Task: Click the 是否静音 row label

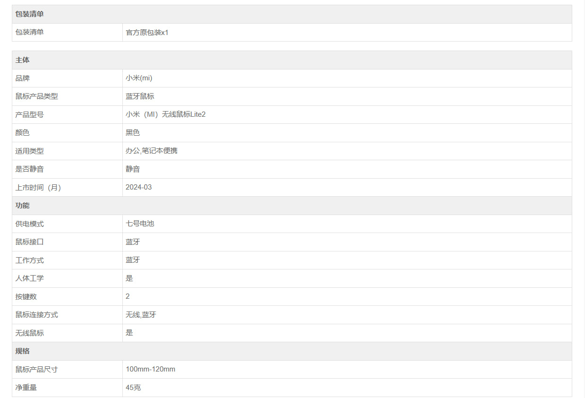Action: pos(29,169)
